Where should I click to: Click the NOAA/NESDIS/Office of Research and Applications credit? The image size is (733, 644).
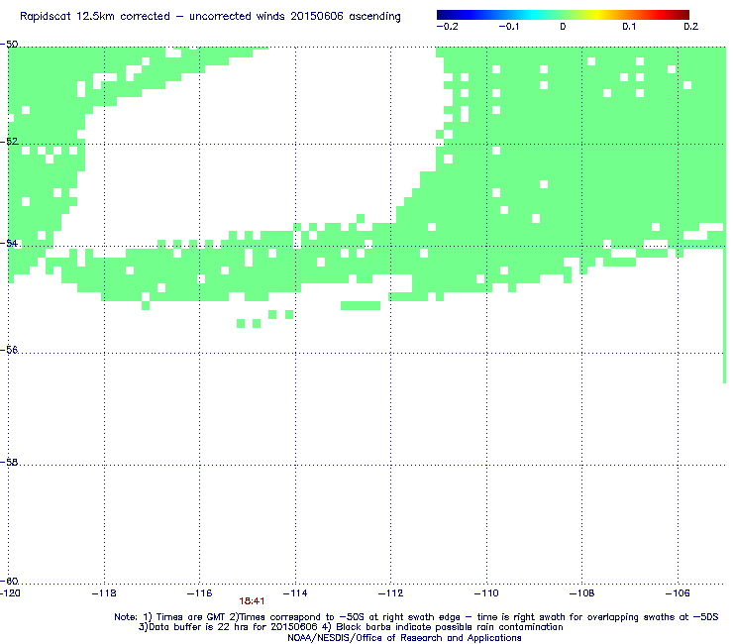pyautogui.click(x=404, y=638)
